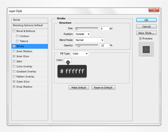
Task: Open the stroke Color swatch
Action: pyautogui.click(x=68, y=60)
